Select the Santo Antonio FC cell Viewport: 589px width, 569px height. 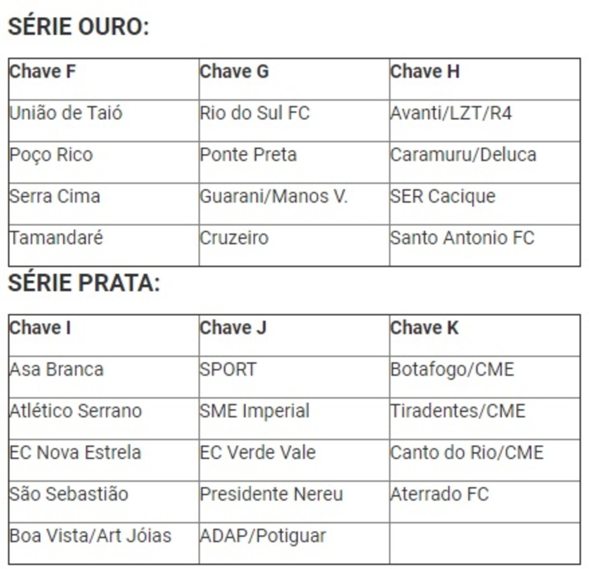[x=485, y=246]
